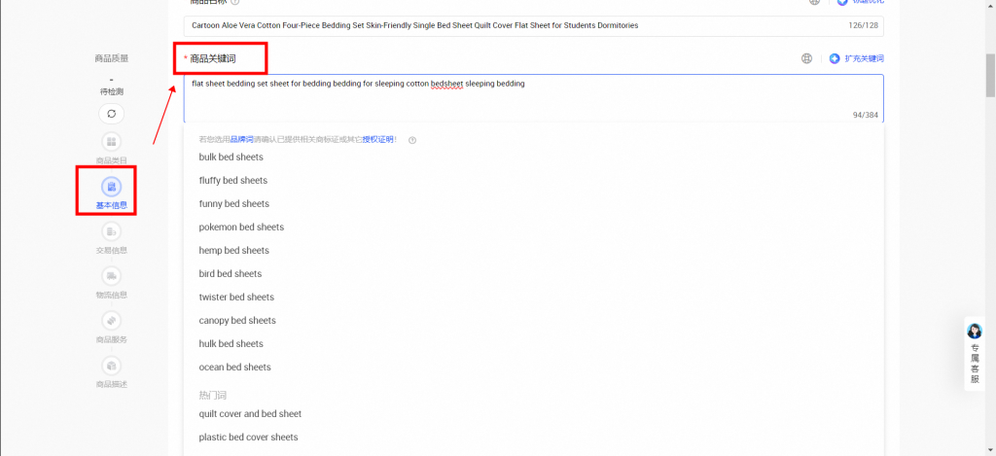Open the 品牌词 link in the hint
This screenshot has height=456, width=996.
241,140
